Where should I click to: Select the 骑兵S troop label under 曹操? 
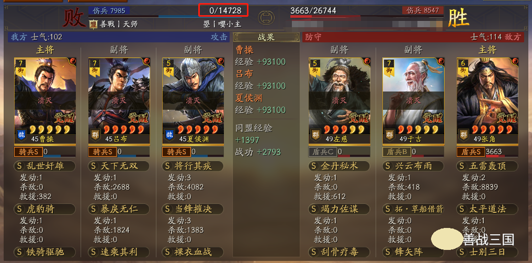click(x=28, y=152)
